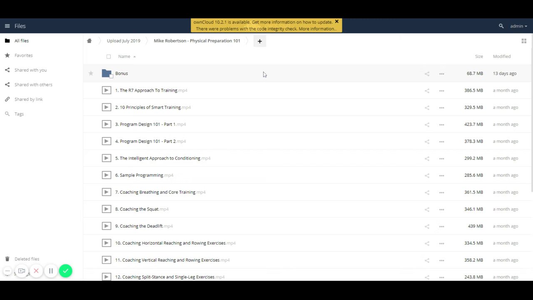Open Shared with you section

click(30, 70)
